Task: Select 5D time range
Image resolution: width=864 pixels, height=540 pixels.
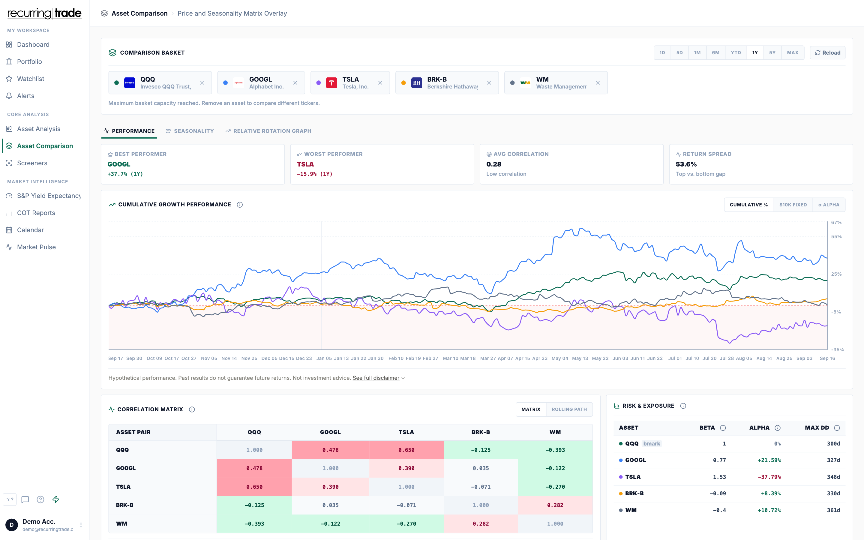Action: pos(679,53)
